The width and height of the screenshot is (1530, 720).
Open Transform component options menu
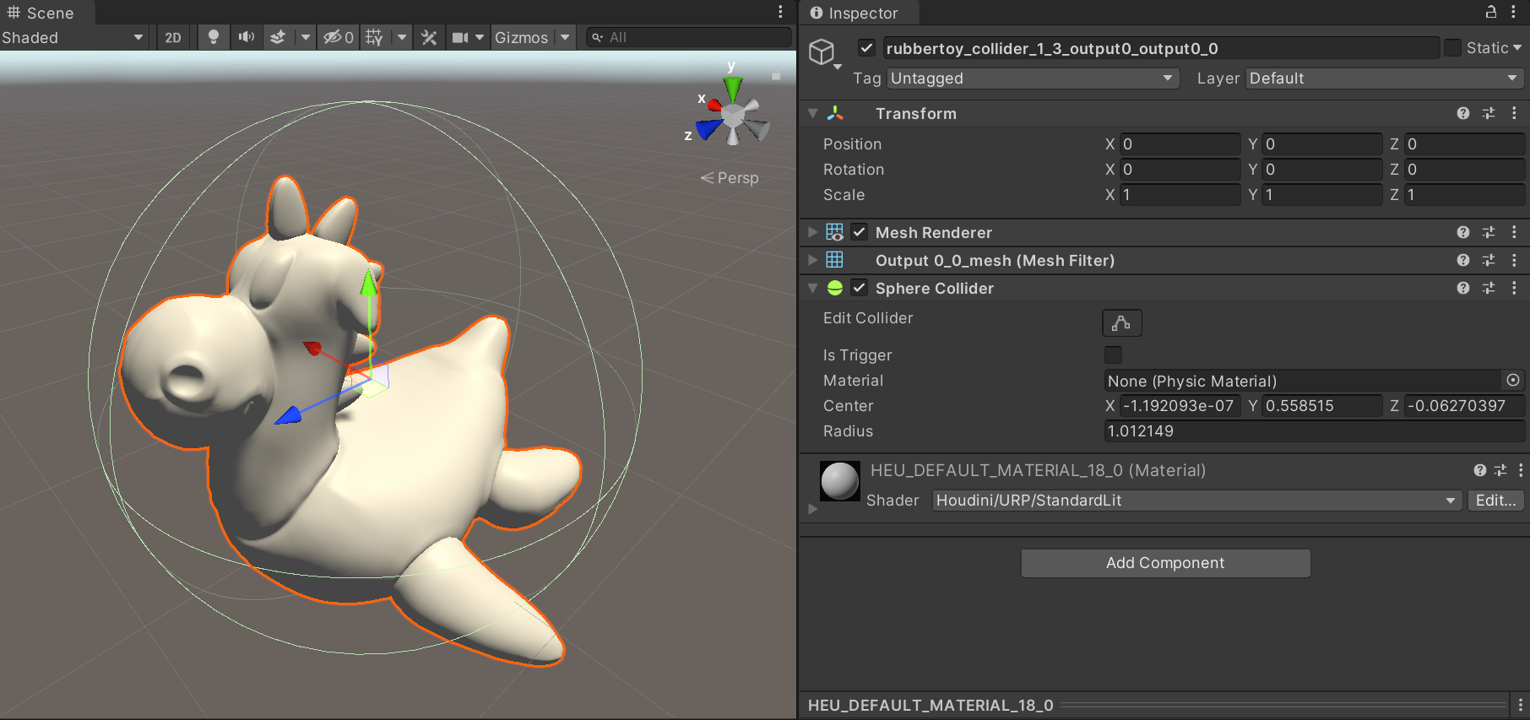(1514, 113)
